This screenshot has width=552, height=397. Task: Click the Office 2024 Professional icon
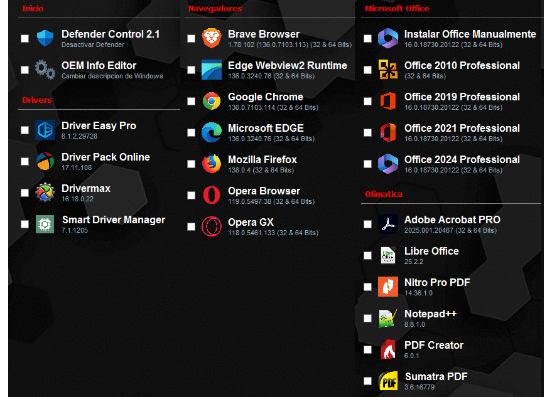(x=388, y=164)
